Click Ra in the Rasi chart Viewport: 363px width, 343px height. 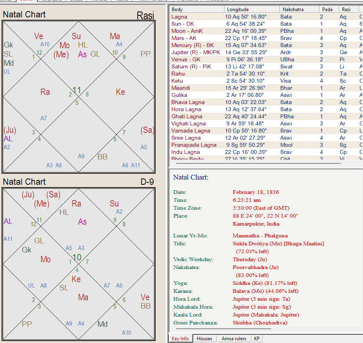(45, 92)
